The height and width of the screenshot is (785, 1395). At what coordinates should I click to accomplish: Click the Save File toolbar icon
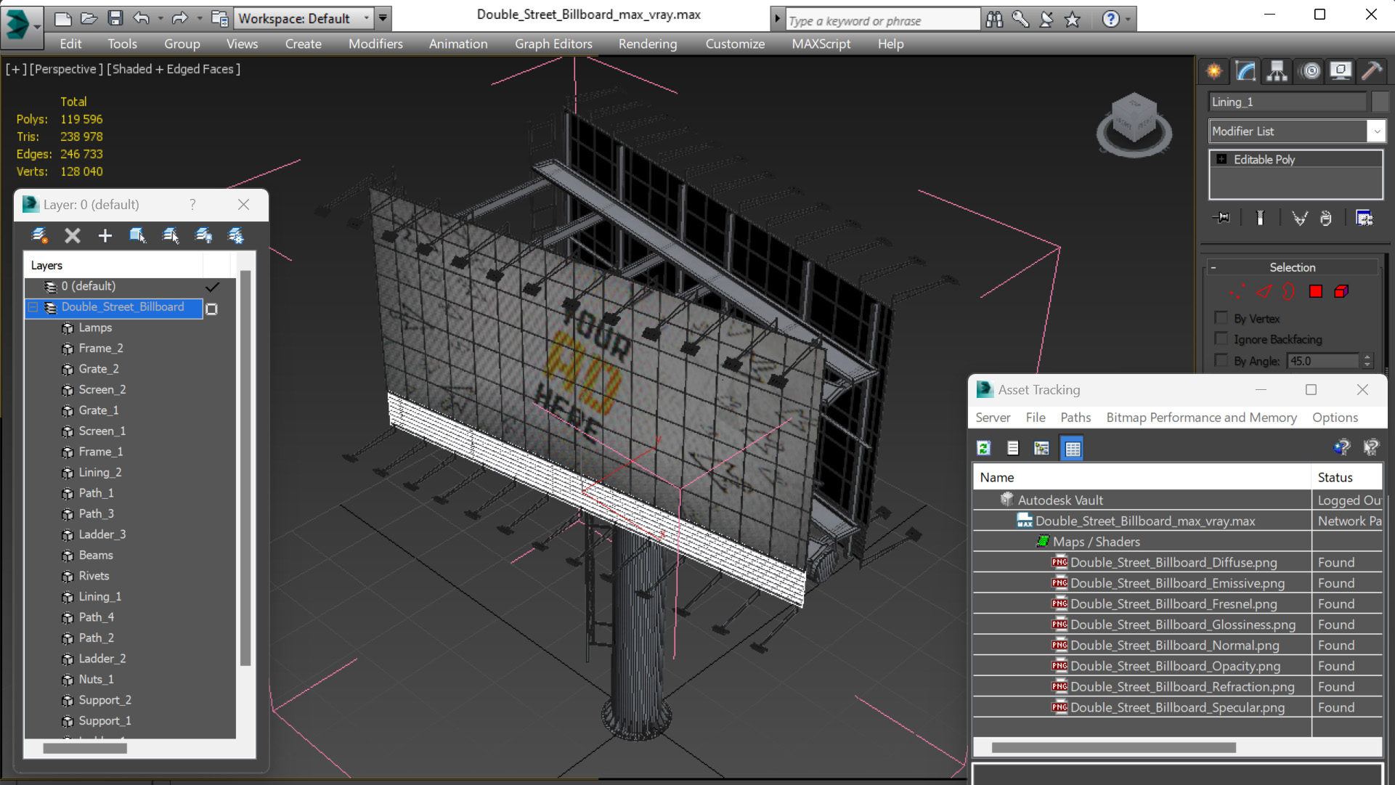tap(115, 18)
